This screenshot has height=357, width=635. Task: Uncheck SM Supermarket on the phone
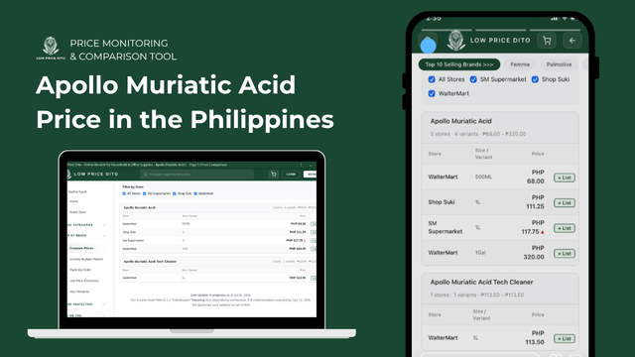473,79
